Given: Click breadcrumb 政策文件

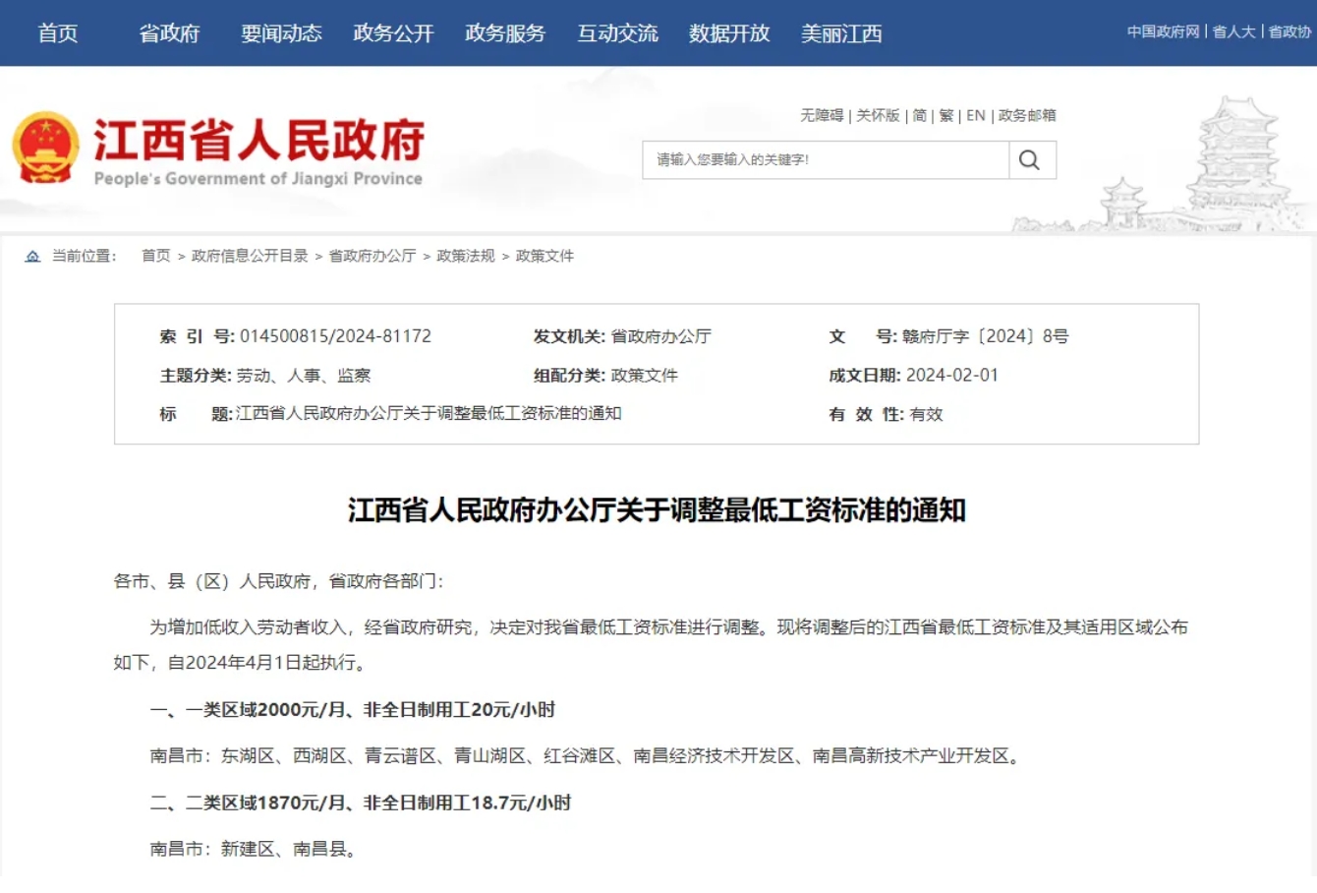Looking at the screenshot, I should (544, 256).
